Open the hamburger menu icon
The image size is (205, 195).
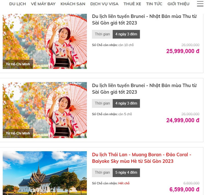tap(200, 4)
